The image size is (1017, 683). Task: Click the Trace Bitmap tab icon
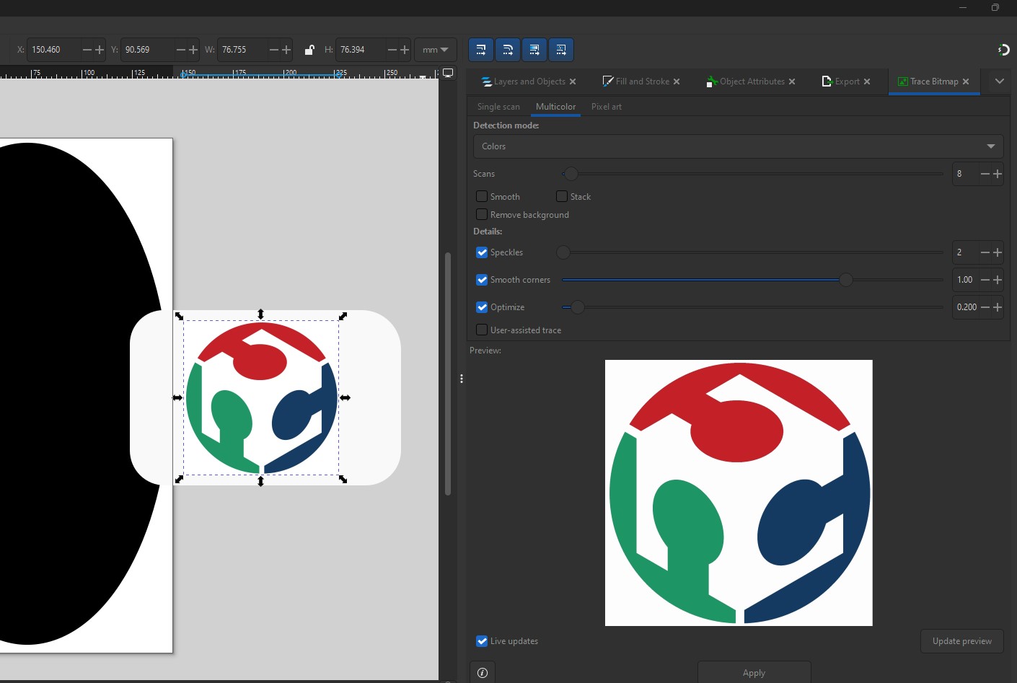tap(902, 81)
